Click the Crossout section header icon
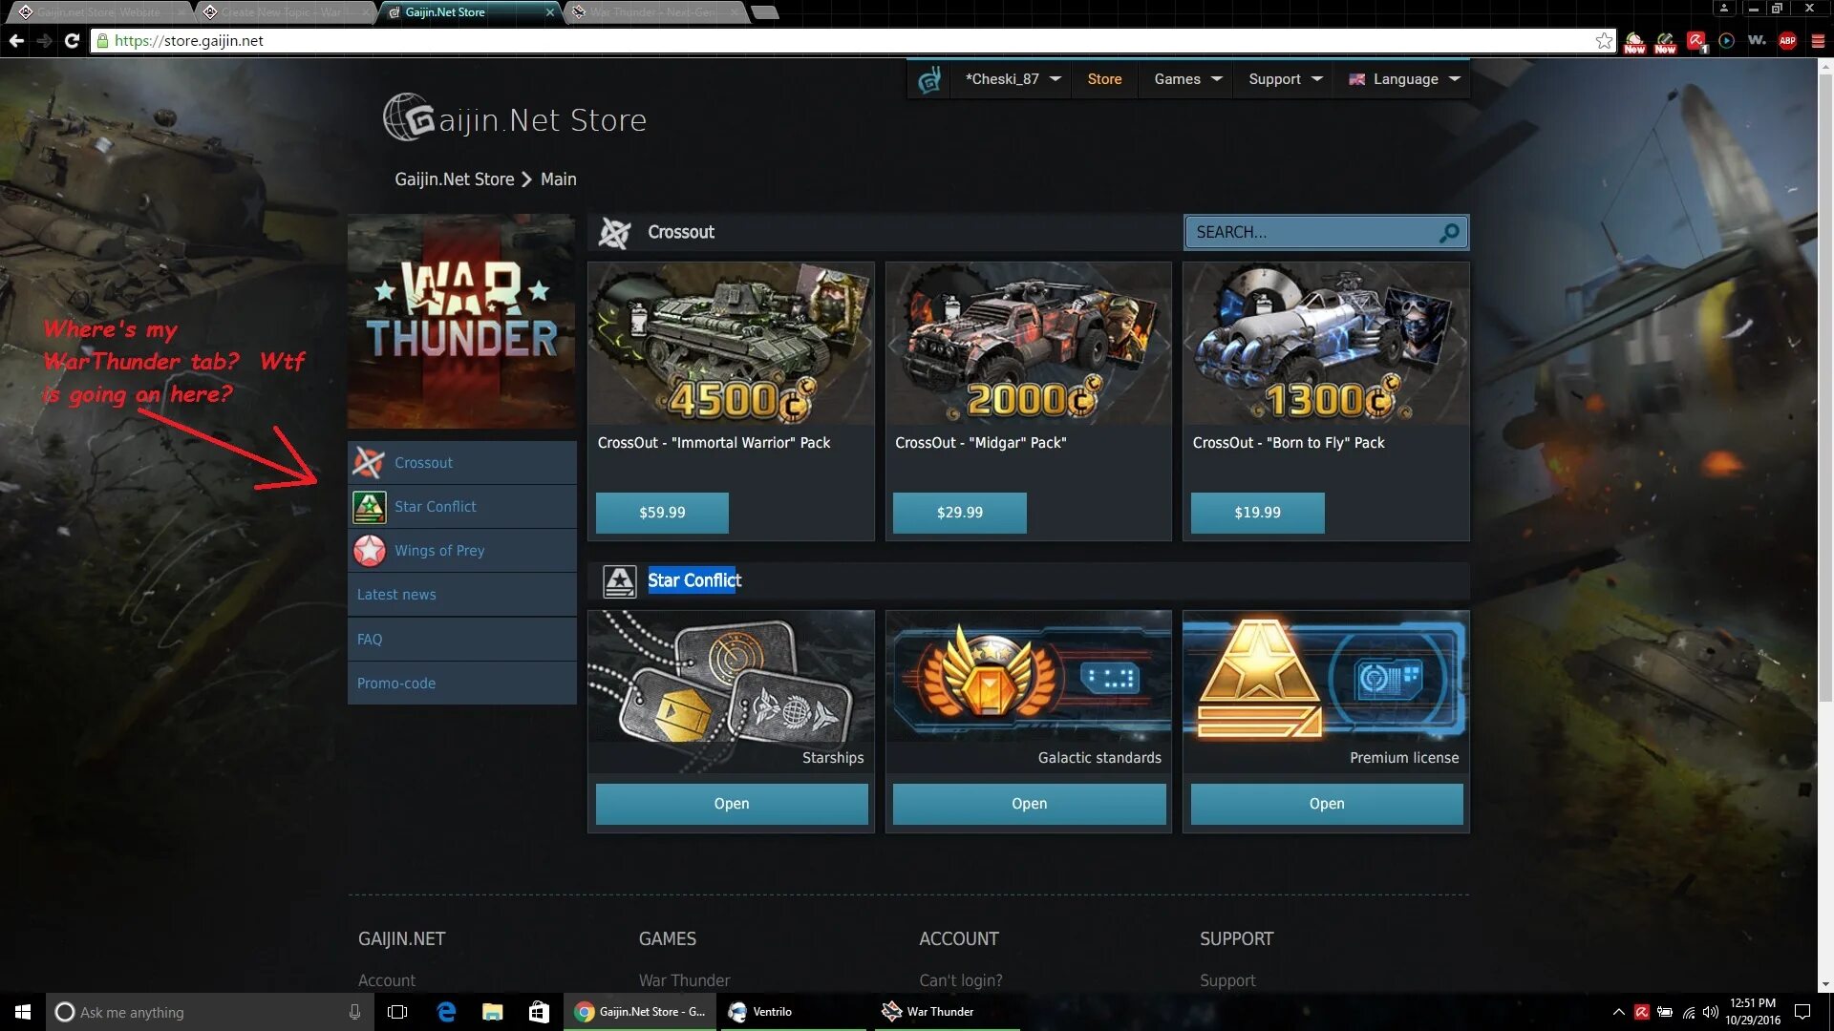Viewport: 1834px width, 1031px height. (x=614, y=232)
